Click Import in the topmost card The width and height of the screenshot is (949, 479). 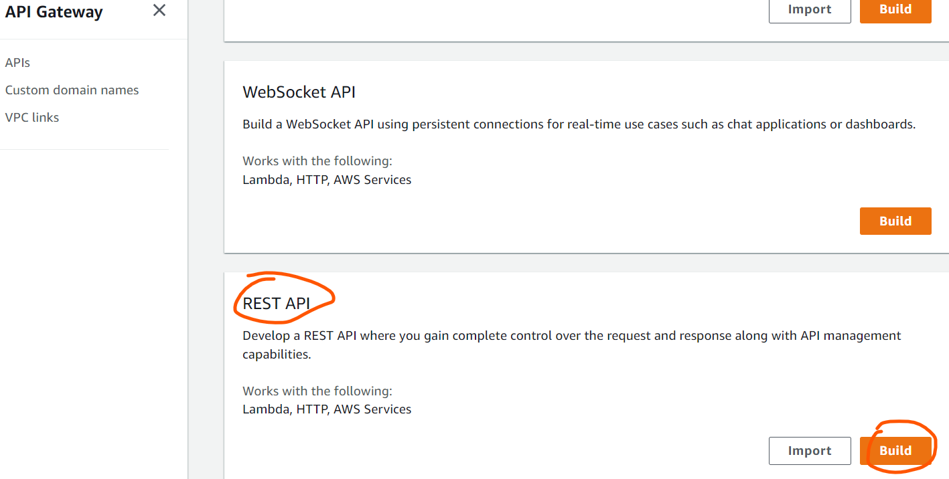810,10
